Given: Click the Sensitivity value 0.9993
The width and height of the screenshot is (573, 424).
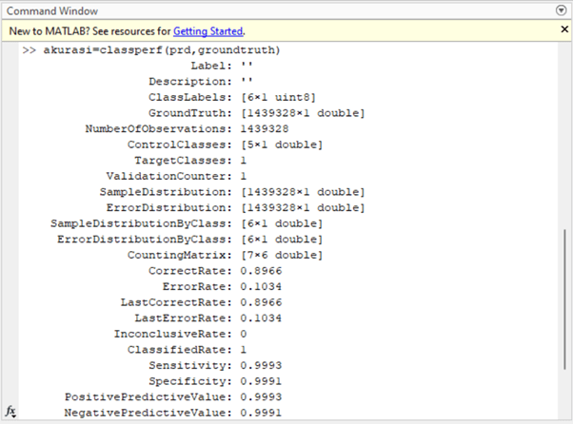Looking at the screenshot, I should click(x=261, y=365).
